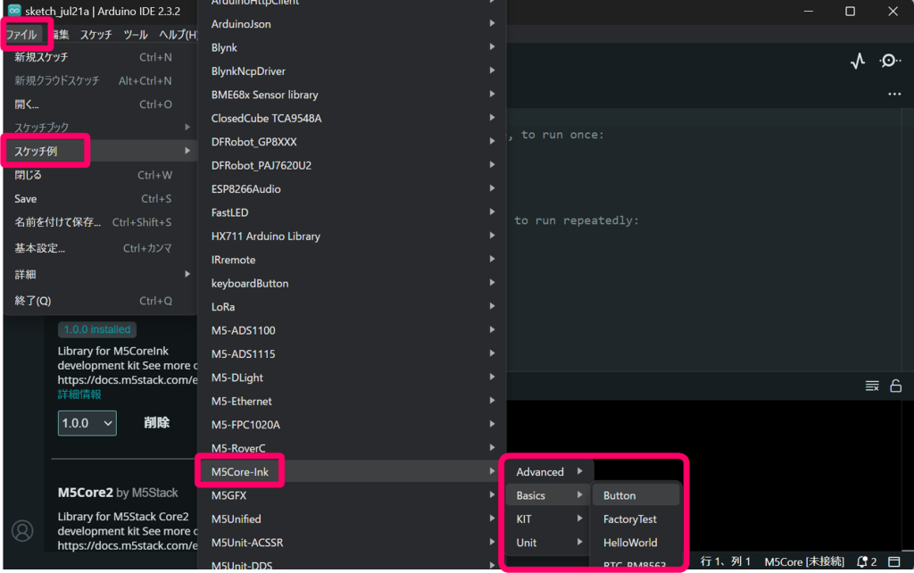Click M5Core [未接続] board status
This screenshot has width=914, height=573.
coord(804,561)
